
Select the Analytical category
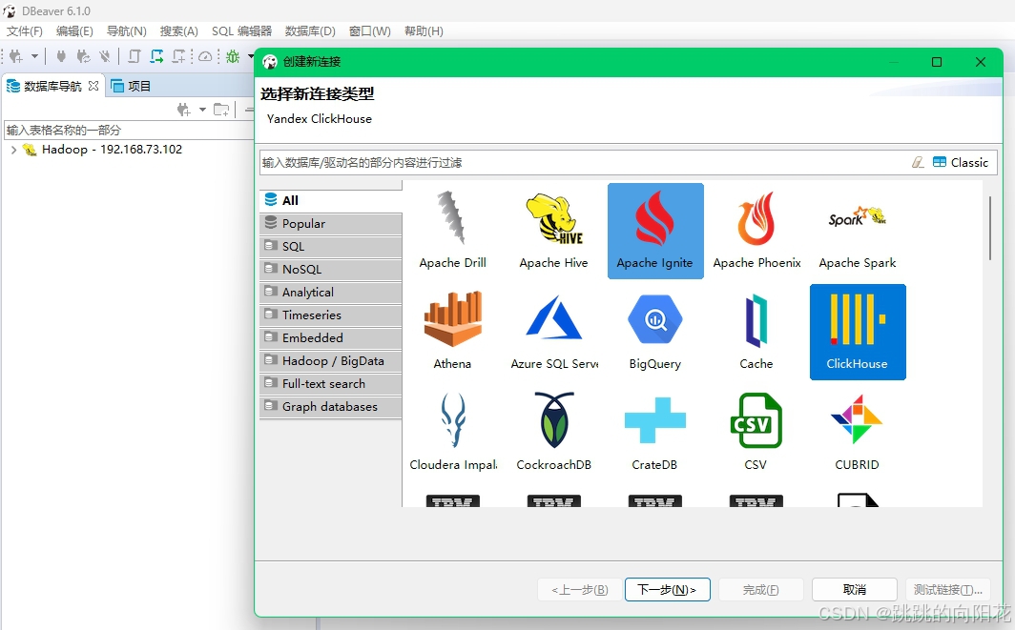click(331, 293)
